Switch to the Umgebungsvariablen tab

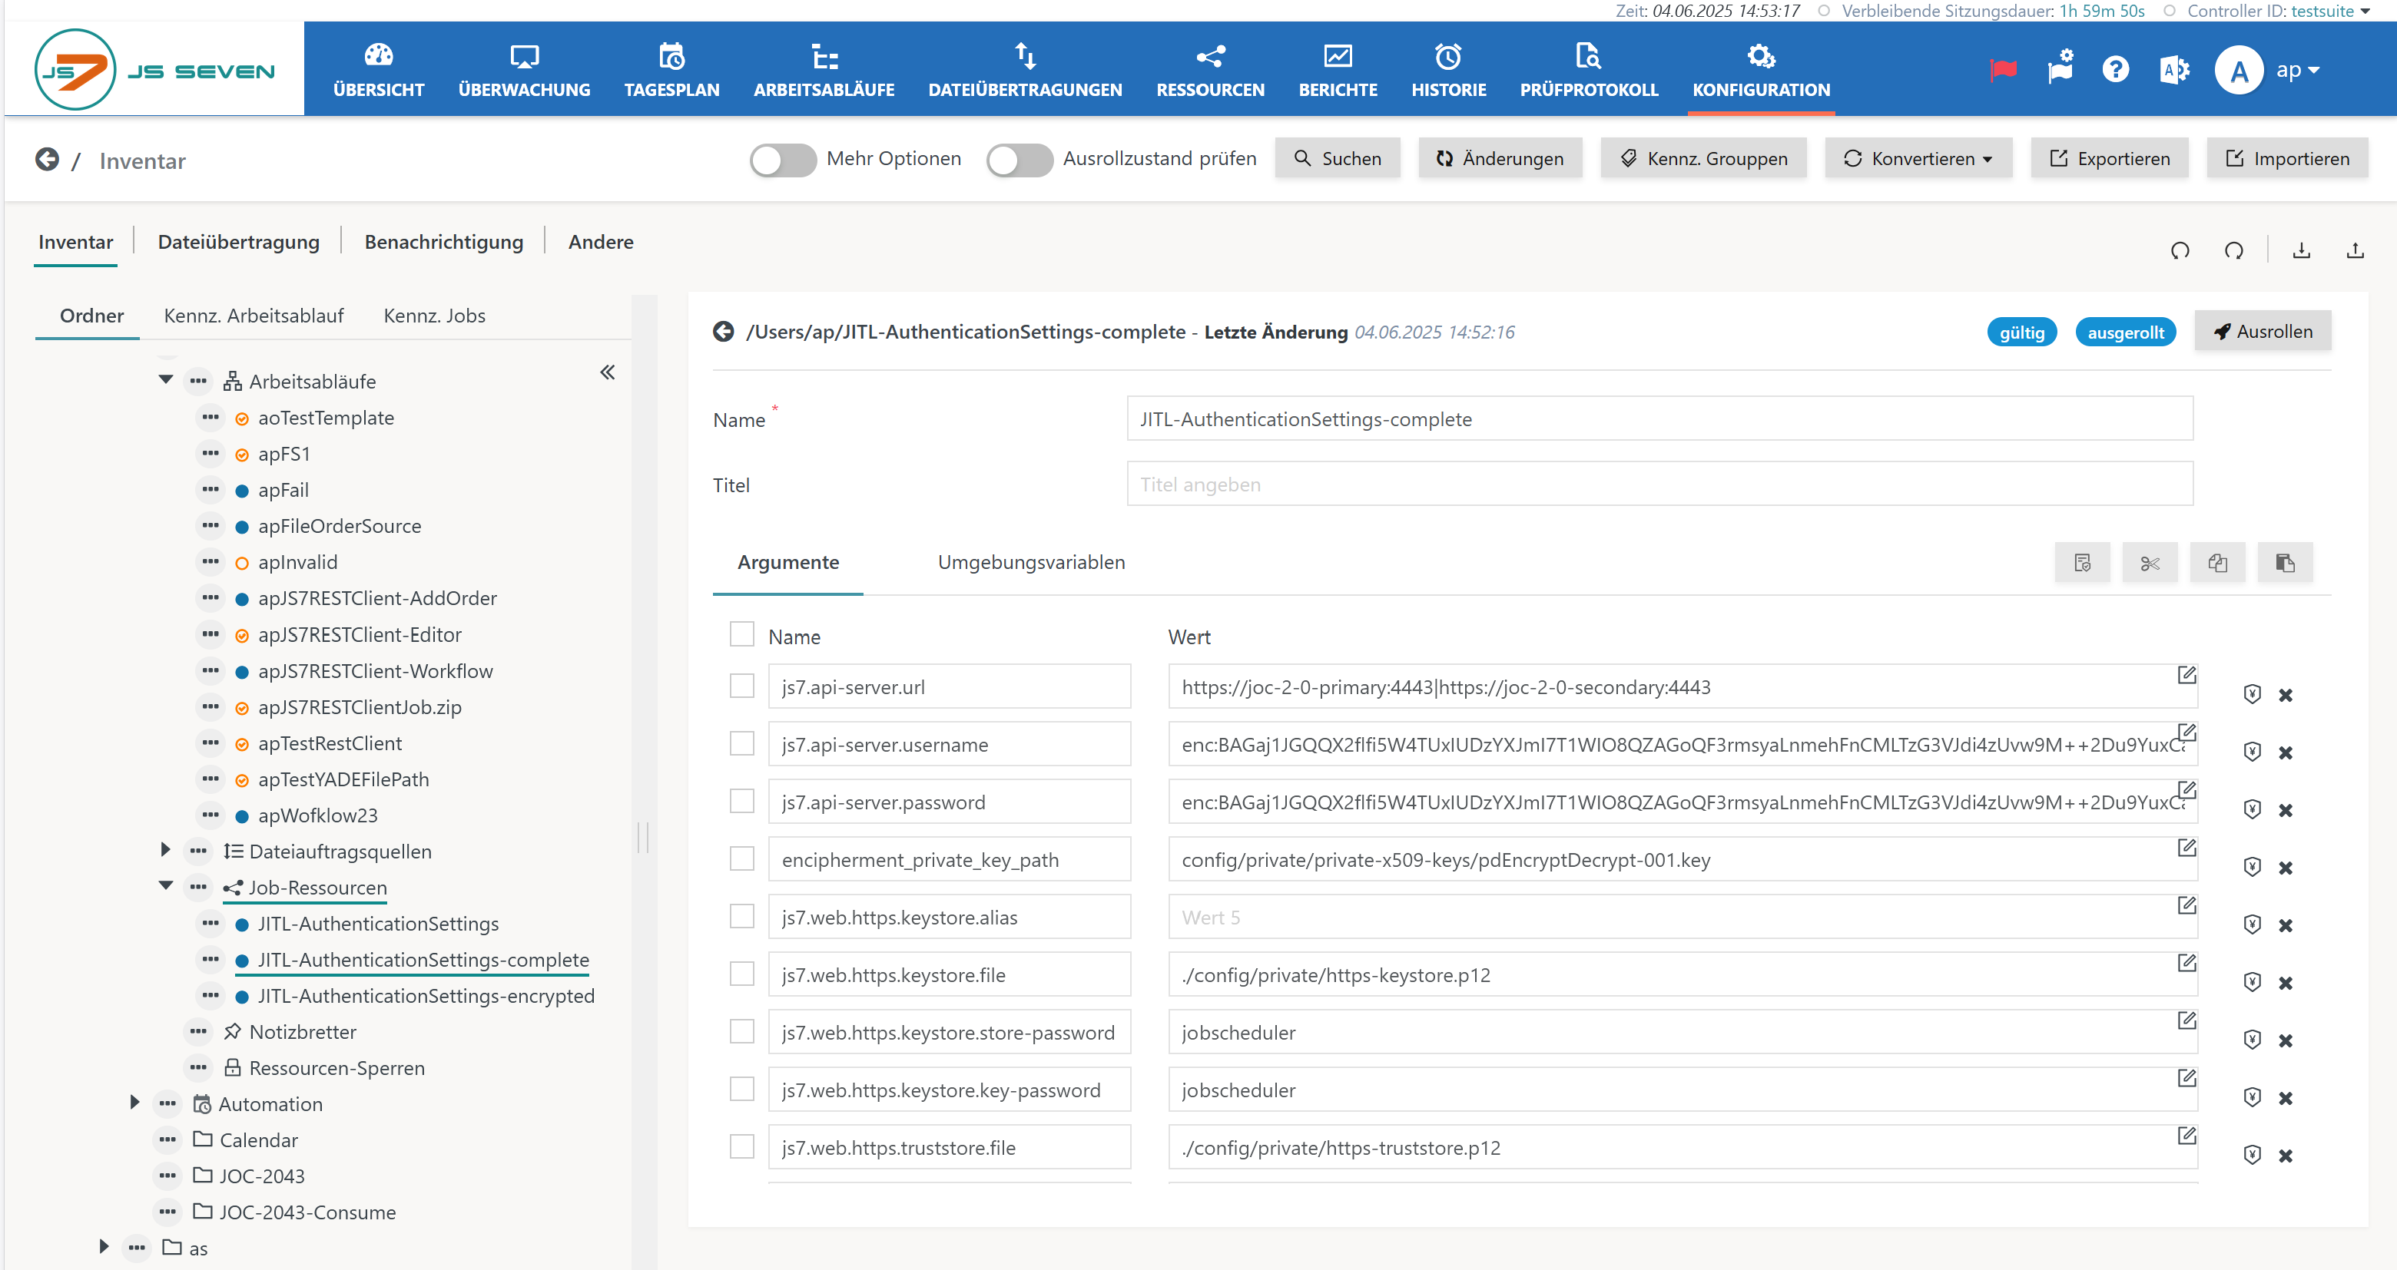coord(1031,563)
